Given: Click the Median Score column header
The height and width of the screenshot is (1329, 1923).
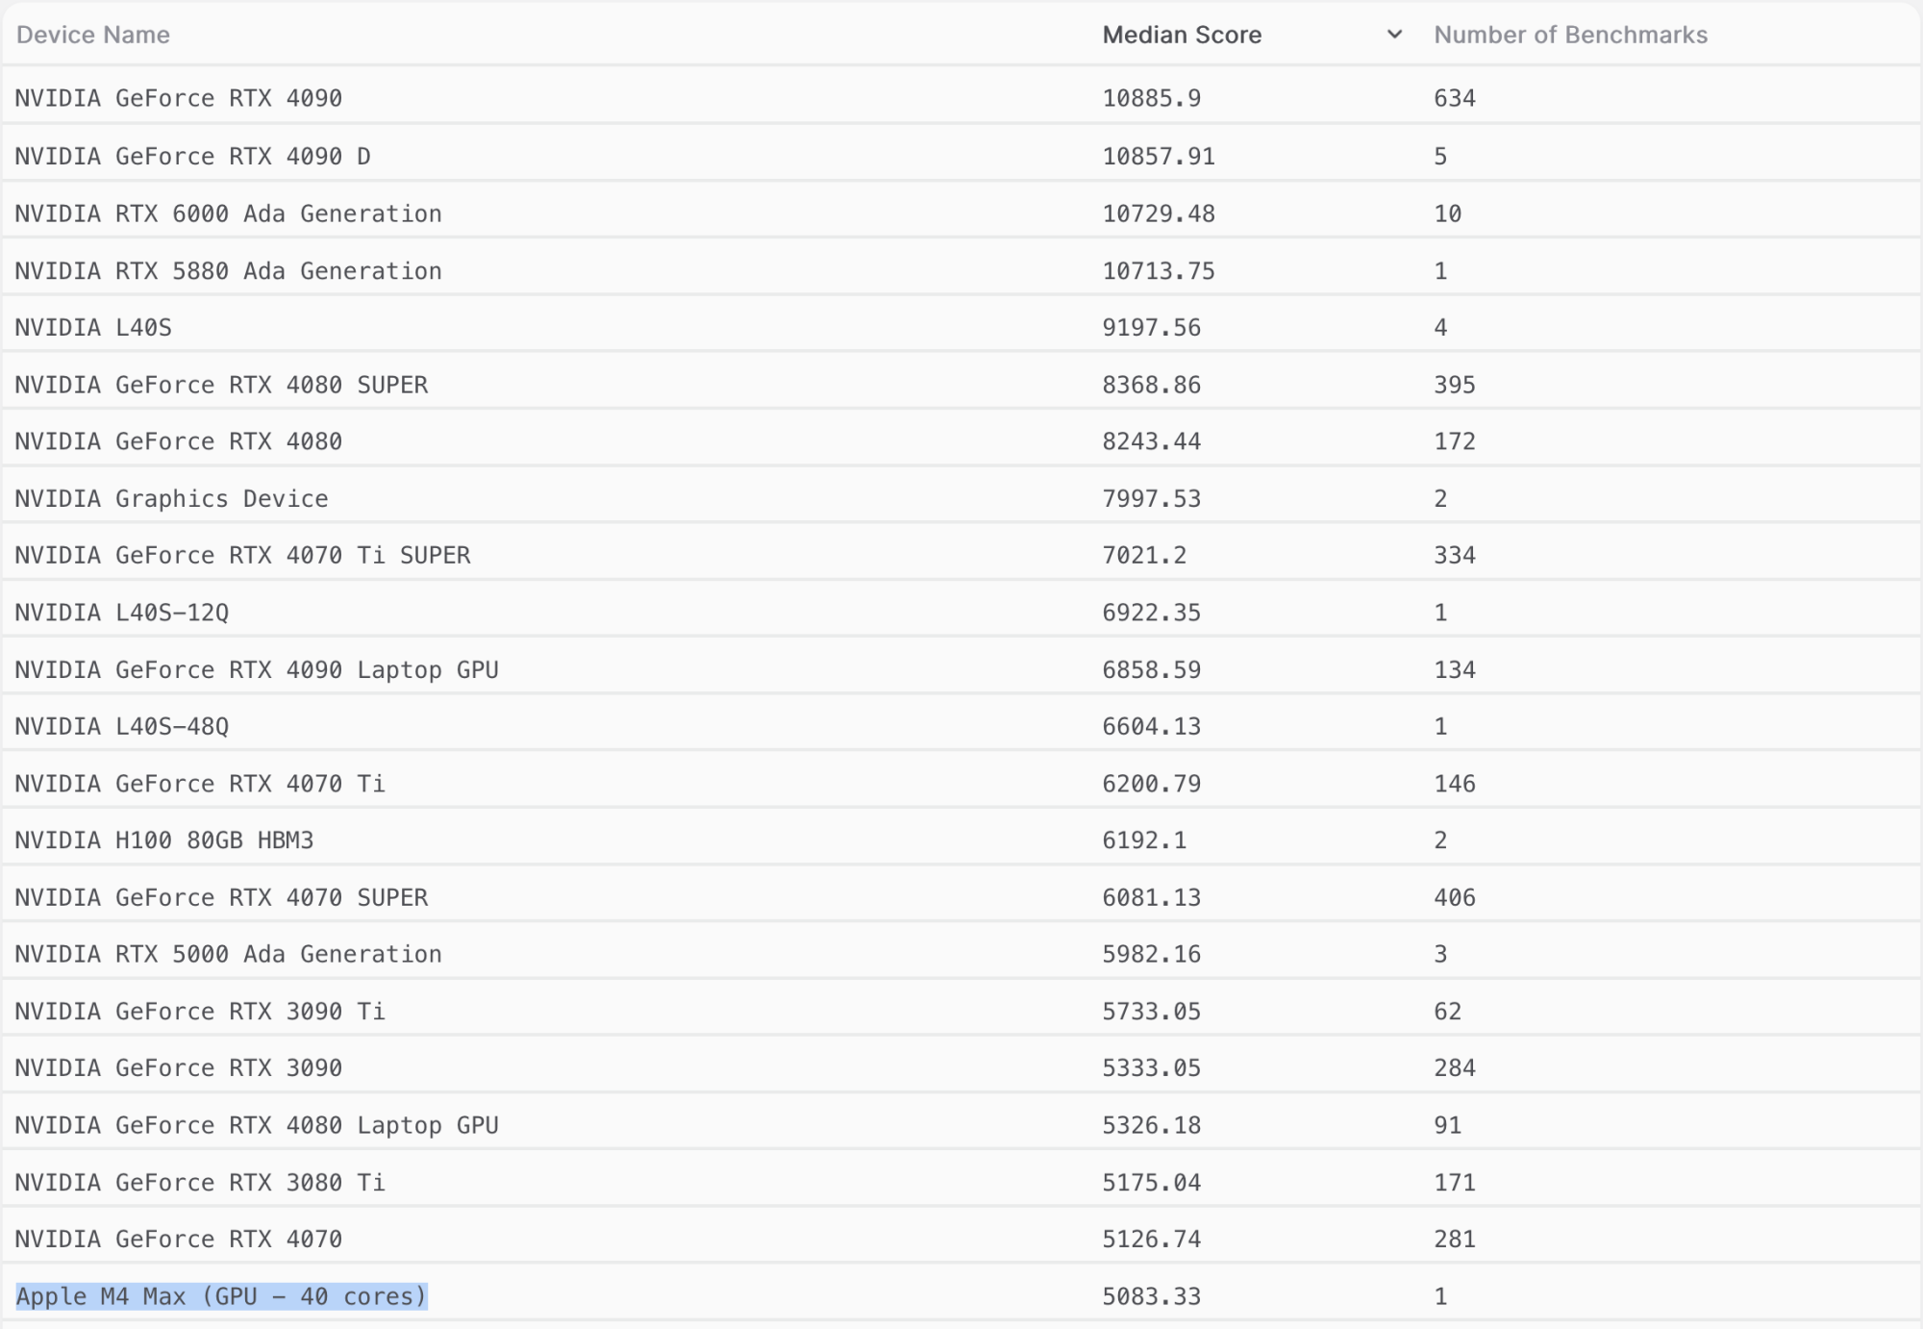Looking at the screenshot, I should (1182, 35).
